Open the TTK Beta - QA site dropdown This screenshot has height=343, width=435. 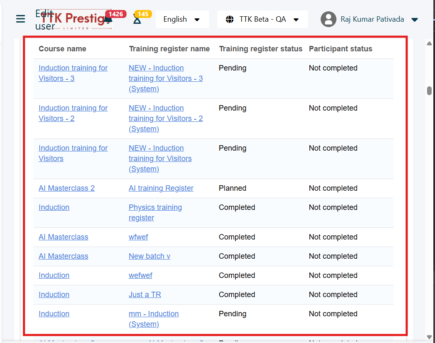coord(263,20)
